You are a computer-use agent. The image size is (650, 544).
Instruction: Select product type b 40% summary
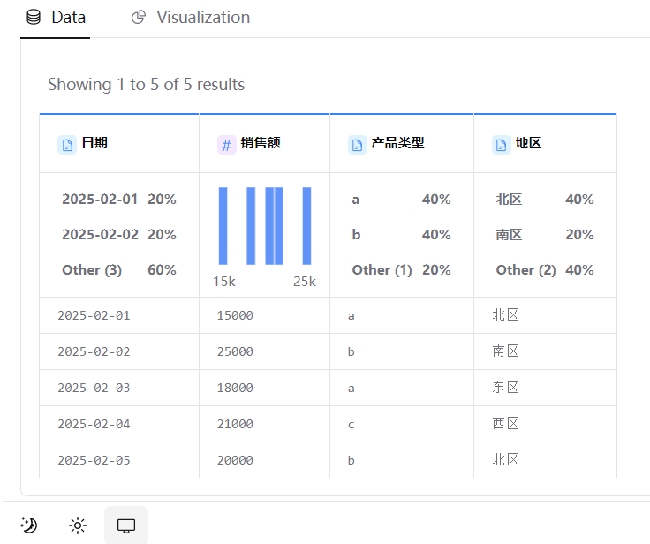[401, 234]
